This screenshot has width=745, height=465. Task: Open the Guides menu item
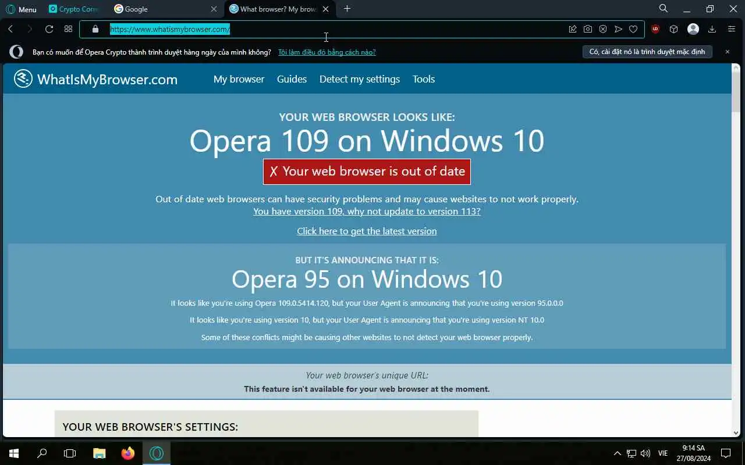(292, 79)
